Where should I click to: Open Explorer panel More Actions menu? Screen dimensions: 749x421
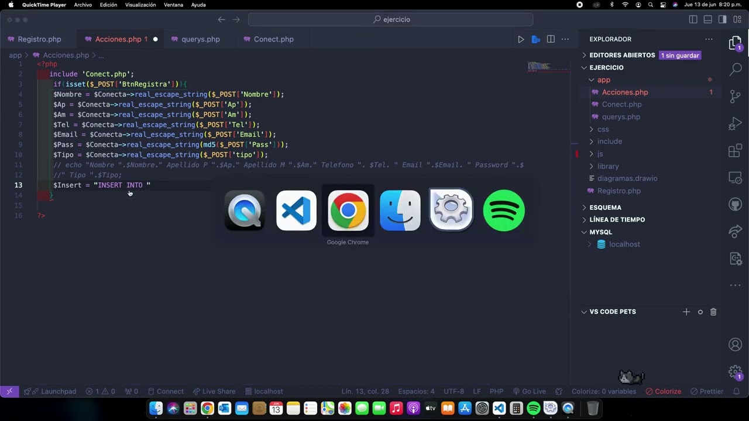pyautogui.click(x=709, y=39)
